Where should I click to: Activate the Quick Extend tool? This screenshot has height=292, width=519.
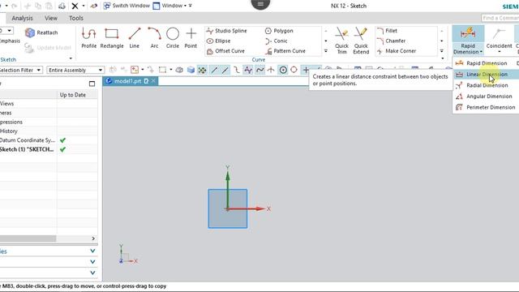pos(361,41)
